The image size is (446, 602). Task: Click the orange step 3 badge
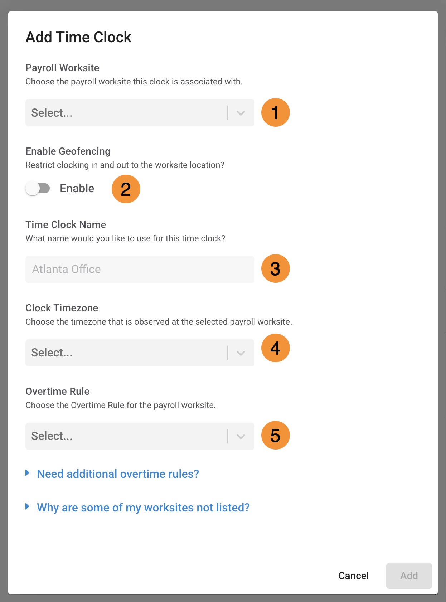tap(275, 268)
